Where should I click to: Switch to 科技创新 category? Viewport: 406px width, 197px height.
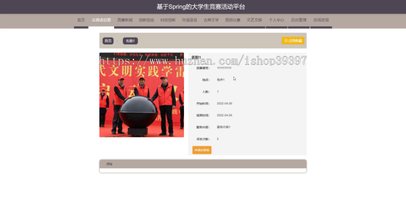click(168, 20)
